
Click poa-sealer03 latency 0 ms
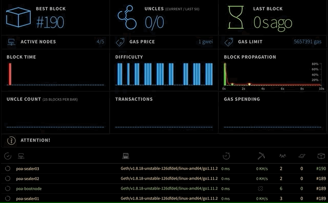coord(225,169)
